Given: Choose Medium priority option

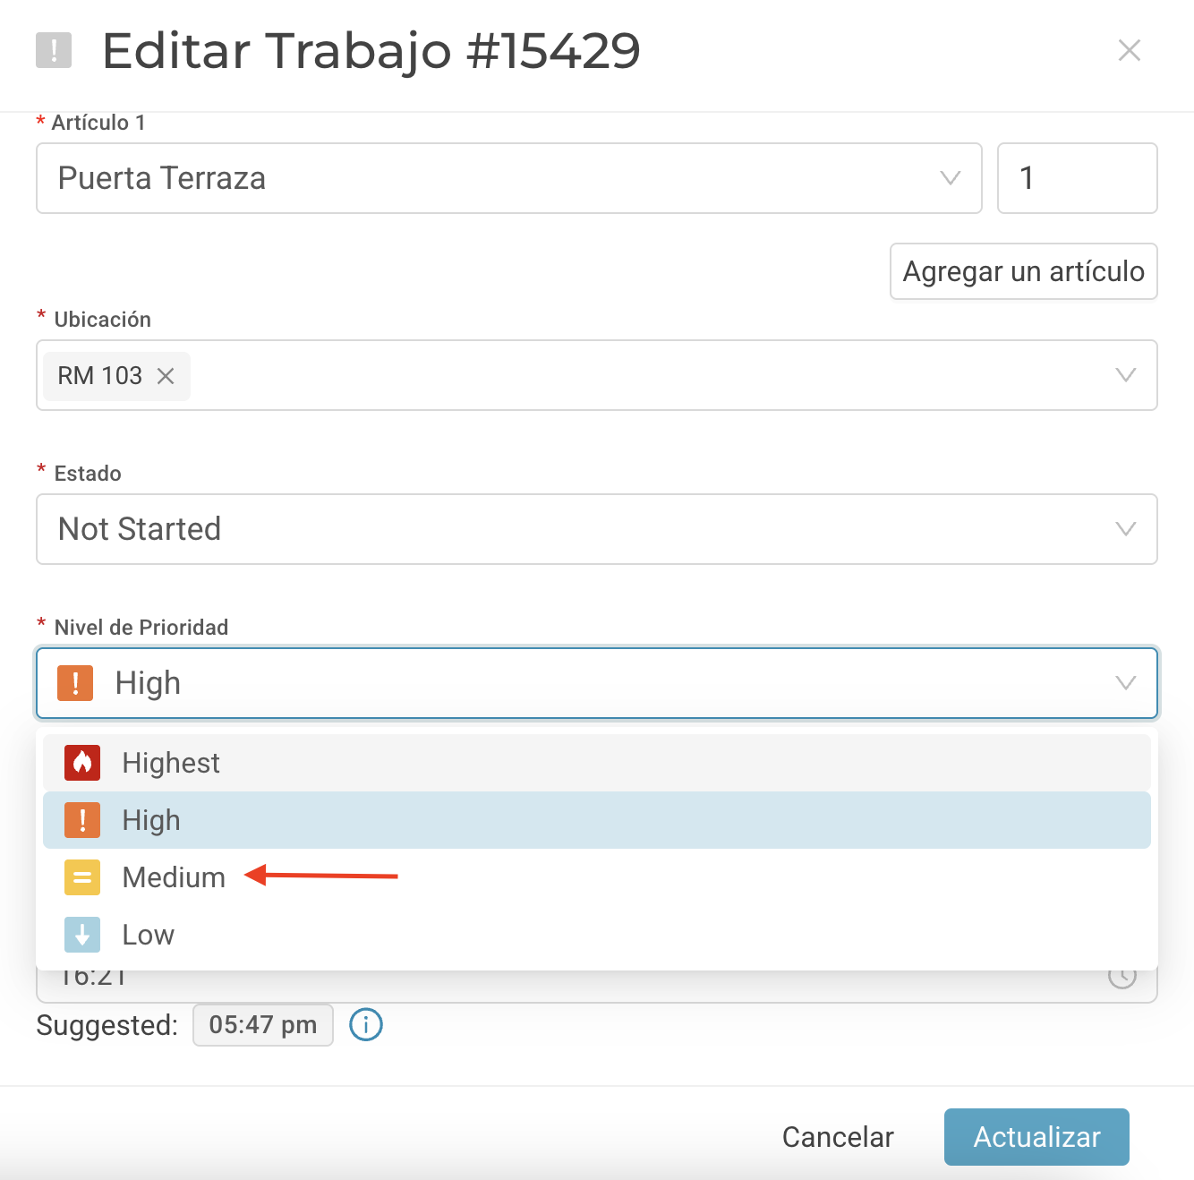Looking at the screenshot, I should pos(597,877).
